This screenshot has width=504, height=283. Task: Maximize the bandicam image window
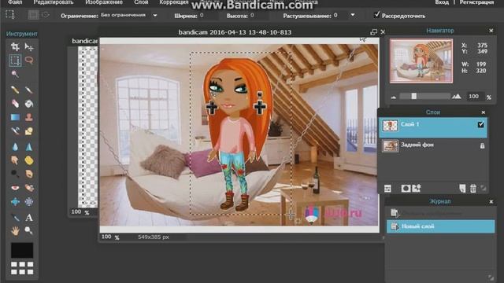[x=373, y=32]
